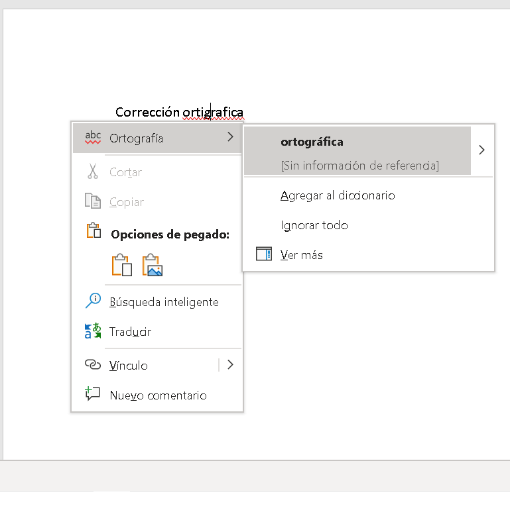Choose the paste as picture icon
510x520 pixels.
click(153, 265)
